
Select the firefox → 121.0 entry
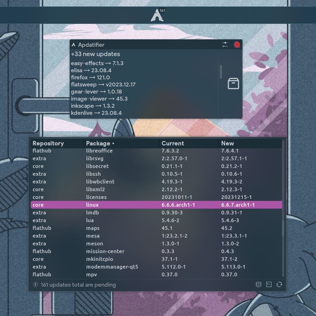tap(90, 77)
